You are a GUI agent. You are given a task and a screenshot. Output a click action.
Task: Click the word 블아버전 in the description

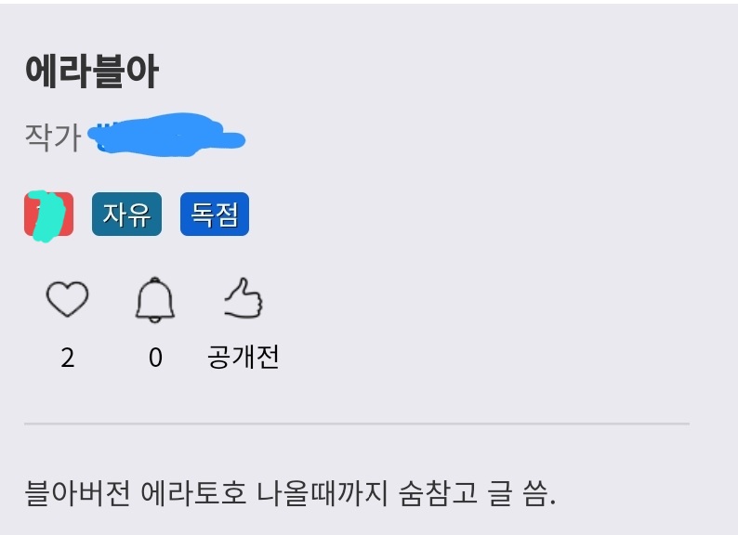click(x=78, y=492)
